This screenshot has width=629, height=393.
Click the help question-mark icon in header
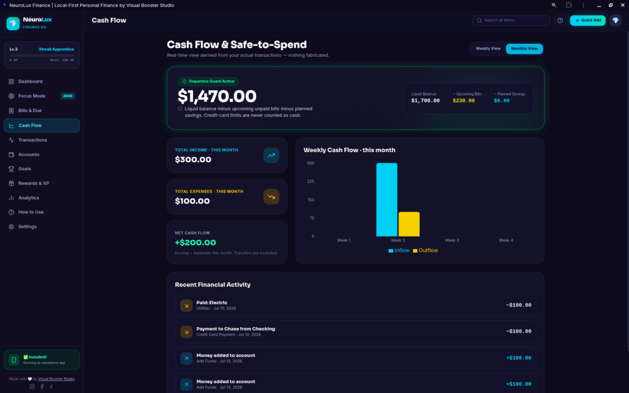pos(560,21)
